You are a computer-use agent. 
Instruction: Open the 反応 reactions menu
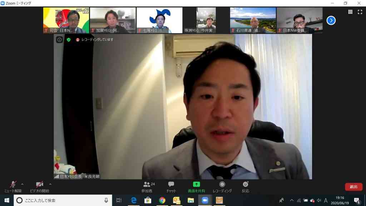coord(245,187)
